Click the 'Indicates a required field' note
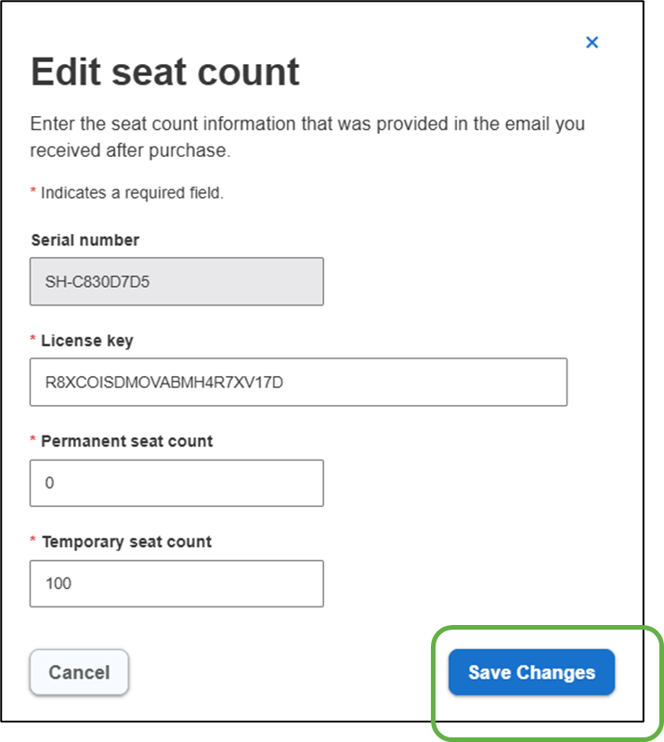 pyautogui.click(x=132, y=193)
